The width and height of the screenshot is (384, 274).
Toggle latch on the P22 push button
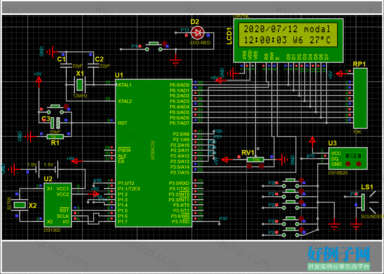pos(301,202)
